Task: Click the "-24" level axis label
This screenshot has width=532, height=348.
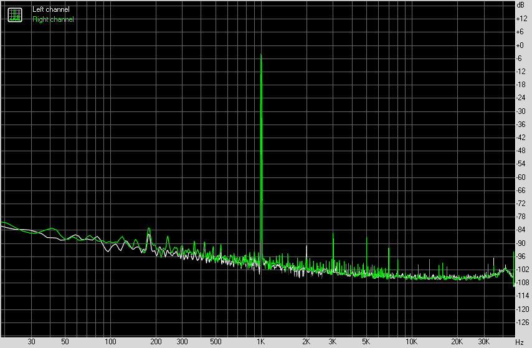Action: point(521,98)
